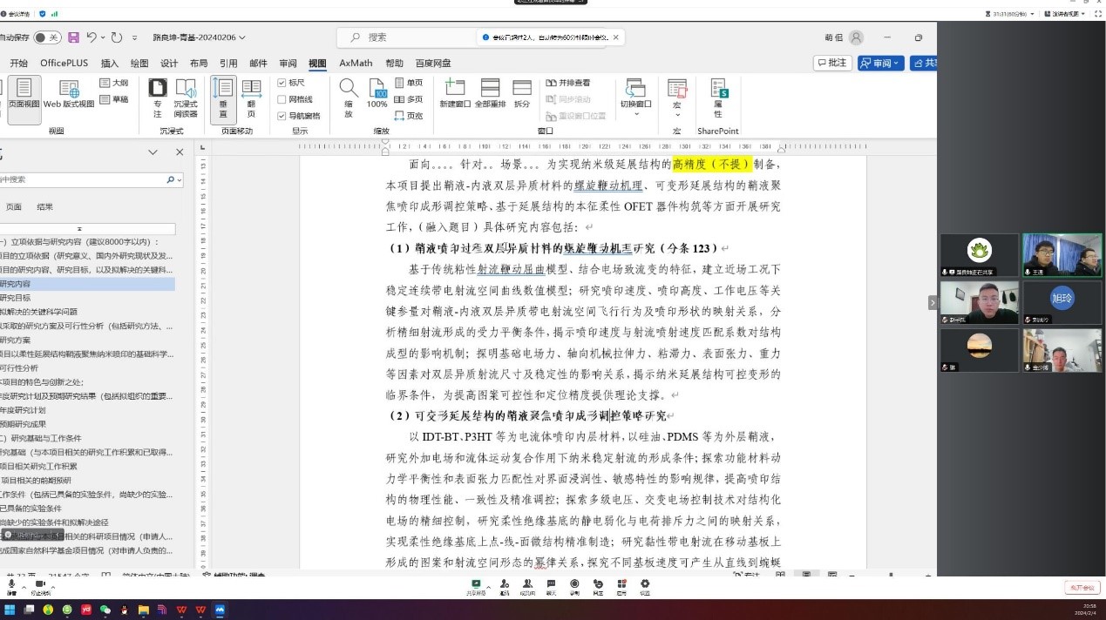Redo using the circular arrow icon
Viewport: 1106px width, 620px height.
[x=117, y=37]
